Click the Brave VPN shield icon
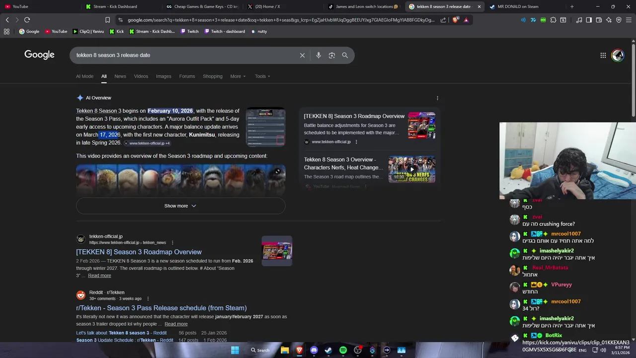The image size is (636, 358). [x=619, y=20]
